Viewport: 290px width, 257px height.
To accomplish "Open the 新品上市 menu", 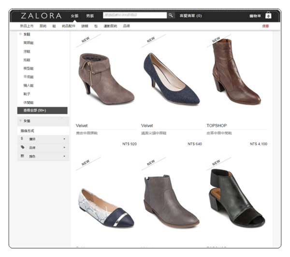I will pyautogui.click(x=27, y=26).
